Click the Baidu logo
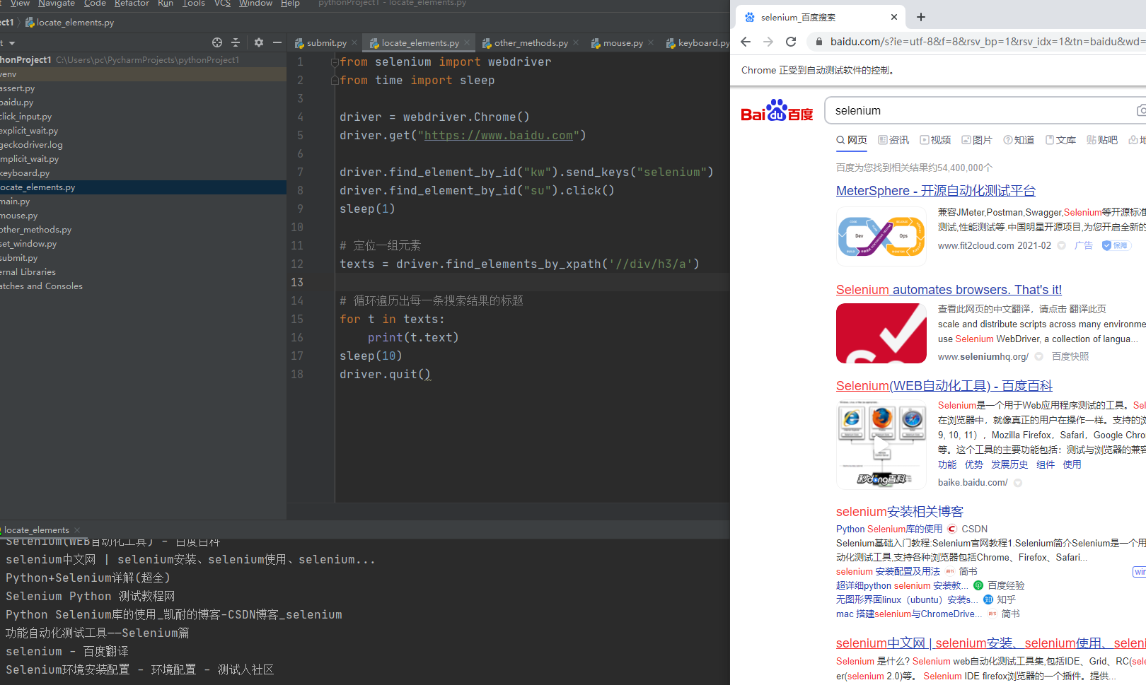This screenshot has height=685, width=1146. (777, 110)
